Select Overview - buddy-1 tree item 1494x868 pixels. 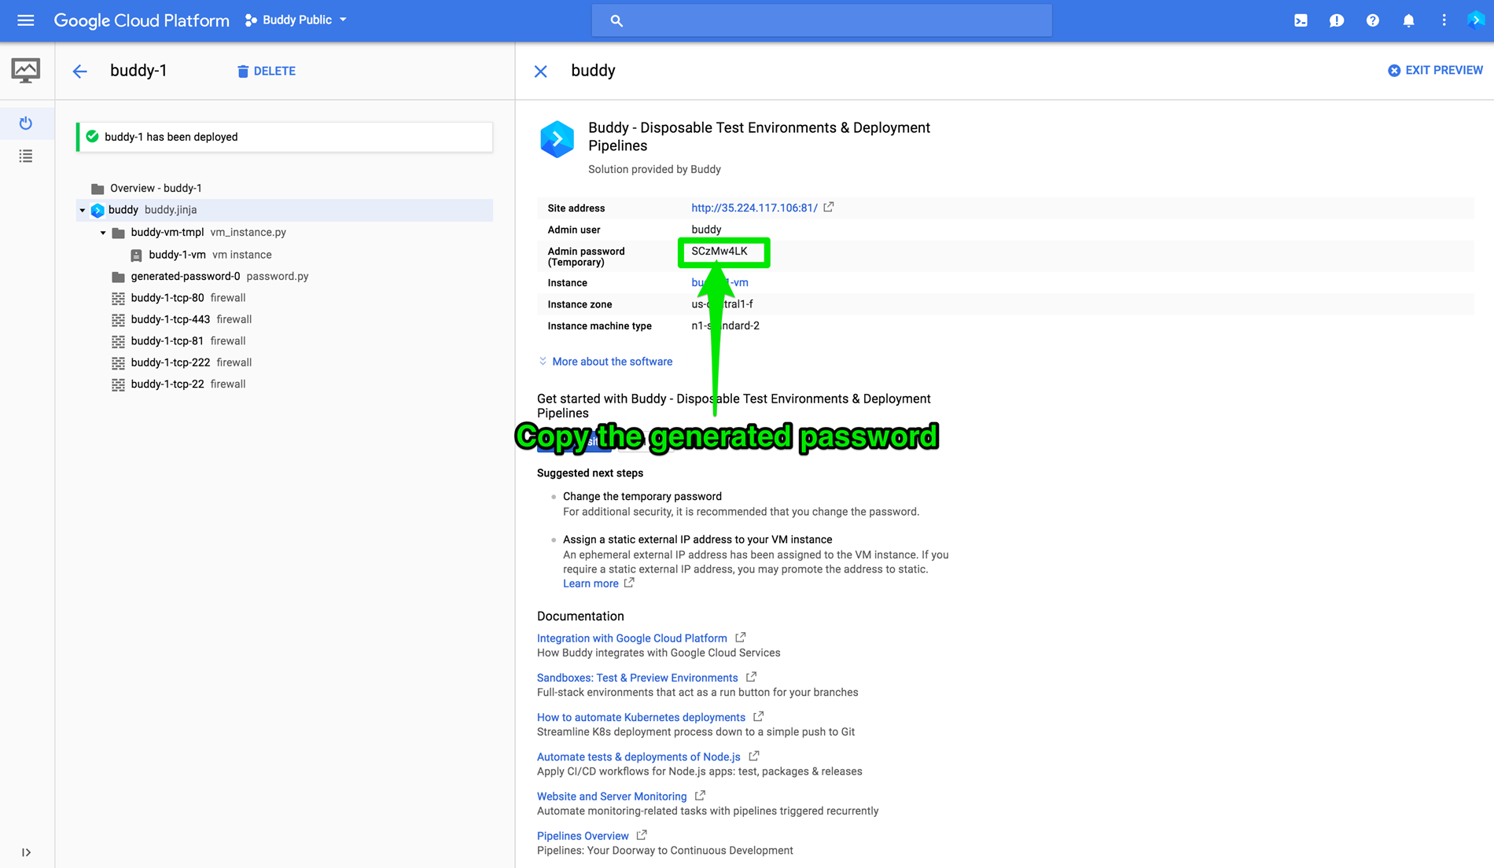(156, 188)
